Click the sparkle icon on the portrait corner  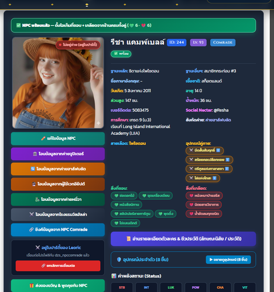click(98, 123)
